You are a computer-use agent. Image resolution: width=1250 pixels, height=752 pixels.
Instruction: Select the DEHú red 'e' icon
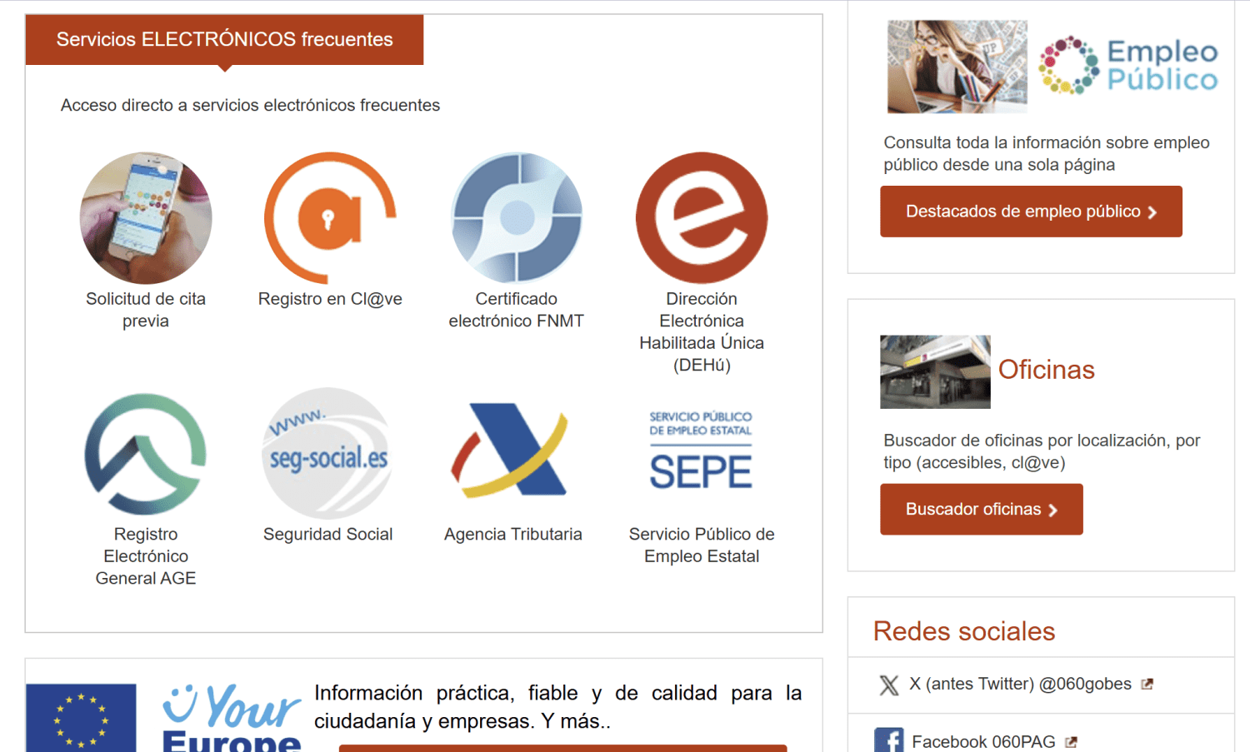(x=702, y=217)
